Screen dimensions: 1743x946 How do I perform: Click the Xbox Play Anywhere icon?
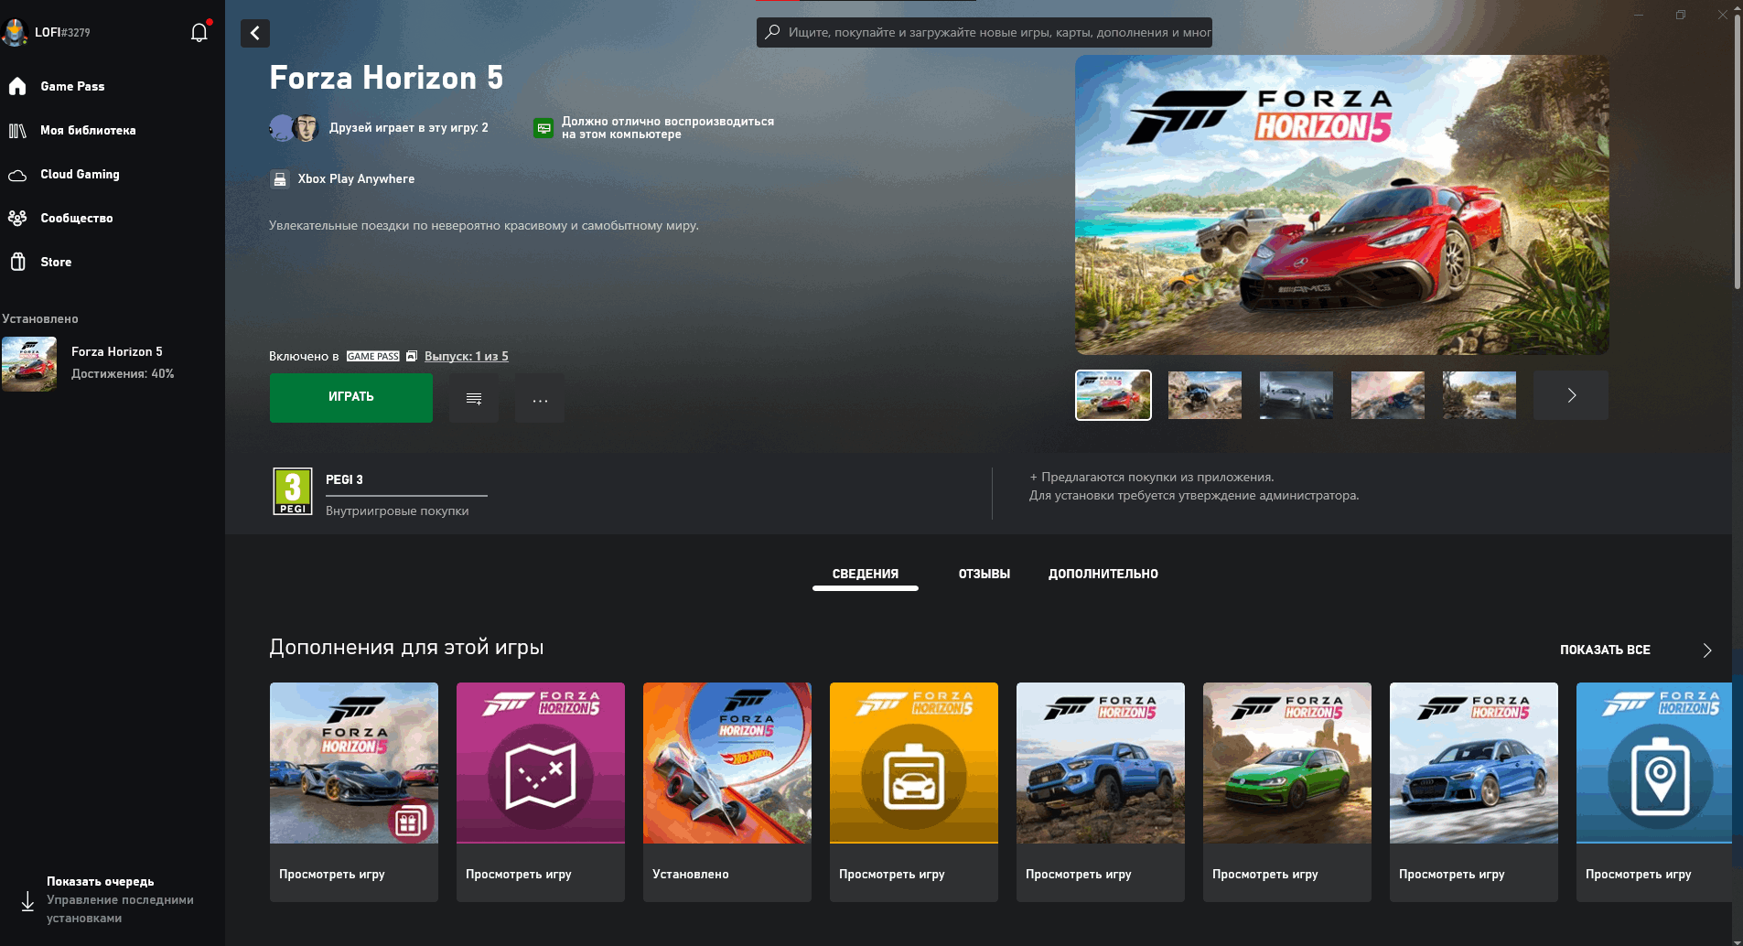coord(280,179)
